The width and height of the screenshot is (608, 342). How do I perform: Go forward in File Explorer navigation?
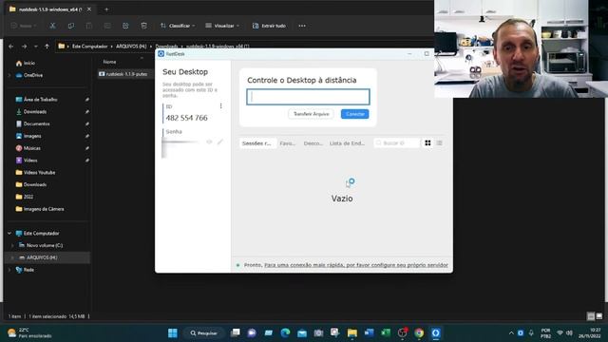[x=24, y=47]
